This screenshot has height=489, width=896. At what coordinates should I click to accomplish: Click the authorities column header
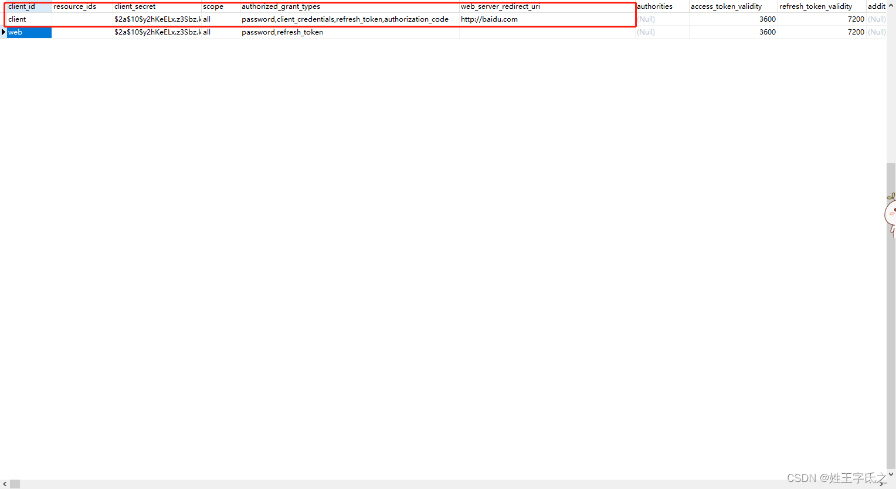pyautogui.click(x=663, y=6)
